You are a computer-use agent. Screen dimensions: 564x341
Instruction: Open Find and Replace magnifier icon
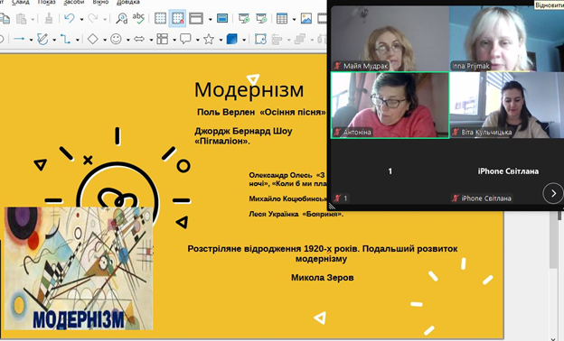pos(122,18)
